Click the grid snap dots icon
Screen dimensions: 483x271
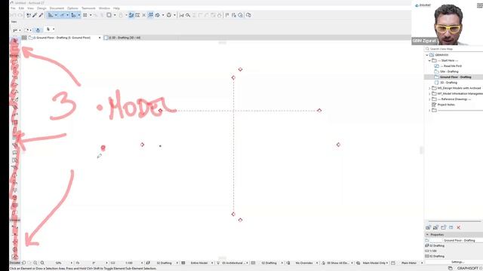(x=85, y=15)
